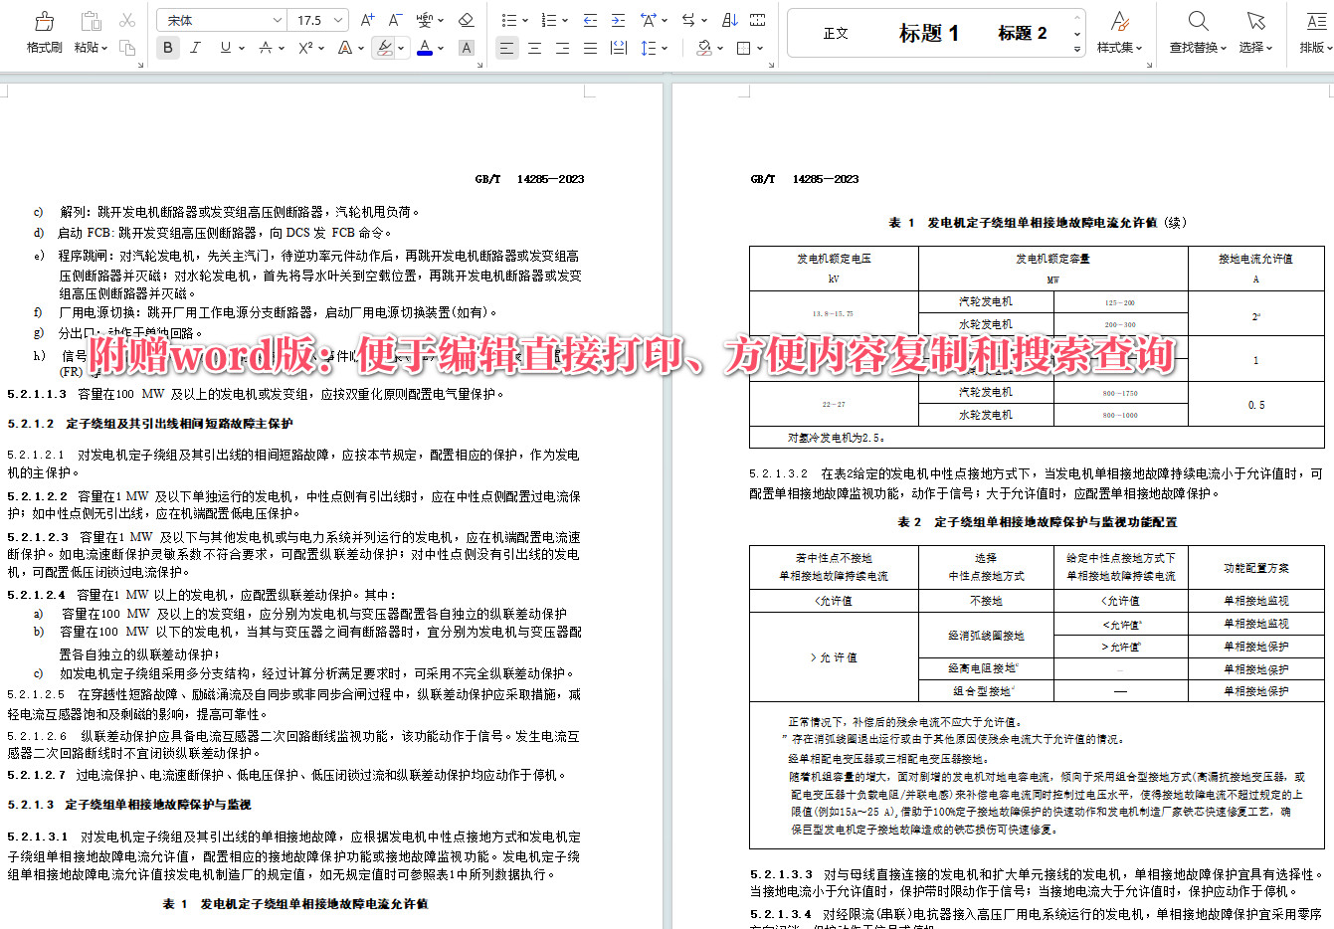The width and height of the screenshot is (1334, 929).
Task: Switch to the 正文 style entry
Action: pos(836,32)
